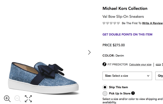Expand product image to fullscreen
Screen dimensions: 163x104
coord(28,99)
